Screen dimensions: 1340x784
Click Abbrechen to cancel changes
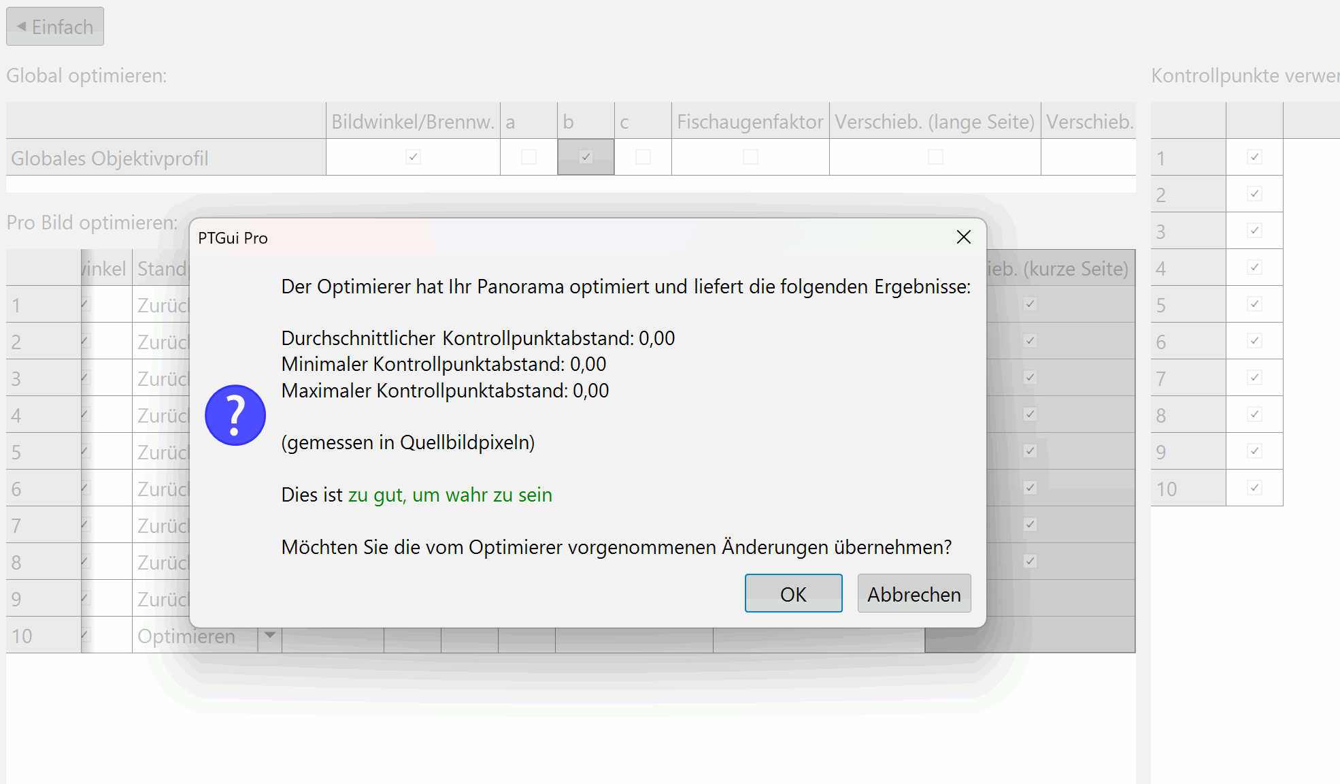914,593
